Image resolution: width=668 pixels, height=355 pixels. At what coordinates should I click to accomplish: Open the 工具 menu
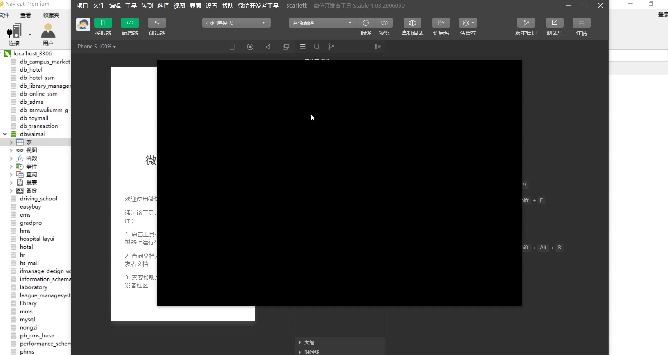pyautogui.click(x=131, y=5)
